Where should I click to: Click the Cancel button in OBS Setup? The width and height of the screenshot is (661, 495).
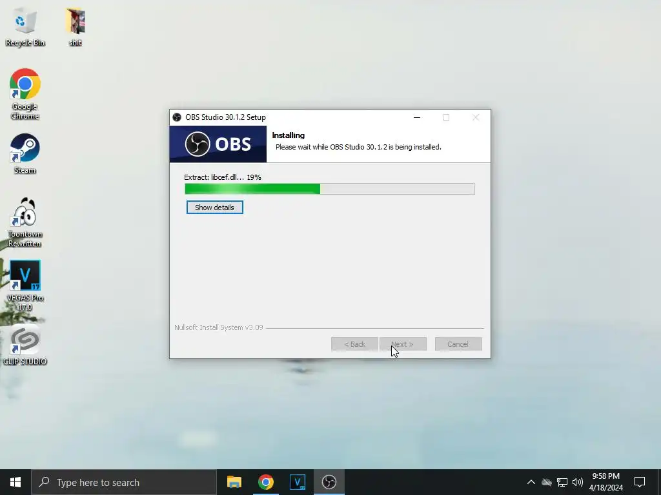(x=458, y=344)
